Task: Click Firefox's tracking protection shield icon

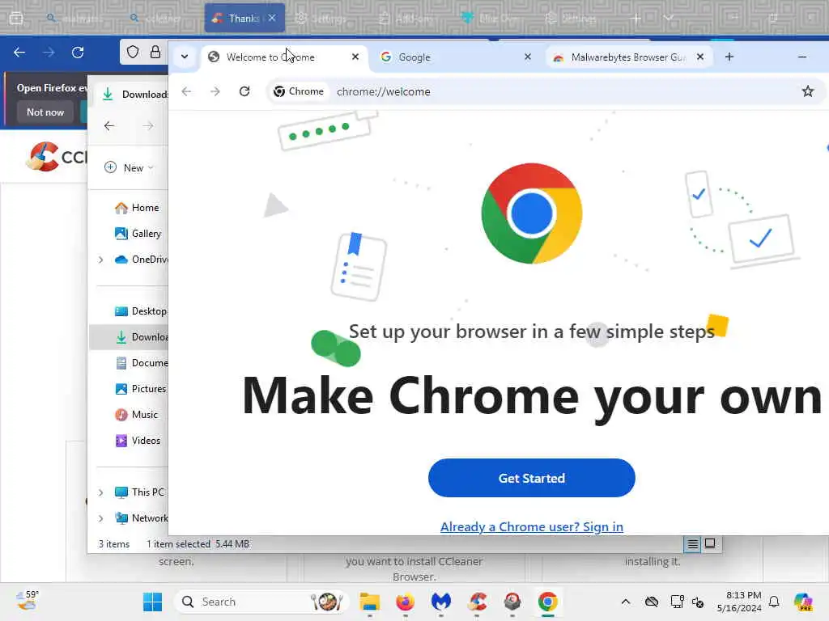Action: [133, 52]
